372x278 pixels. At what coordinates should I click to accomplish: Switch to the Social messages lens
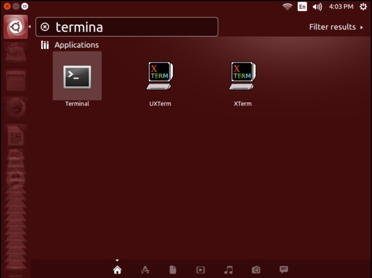point(284,269)
